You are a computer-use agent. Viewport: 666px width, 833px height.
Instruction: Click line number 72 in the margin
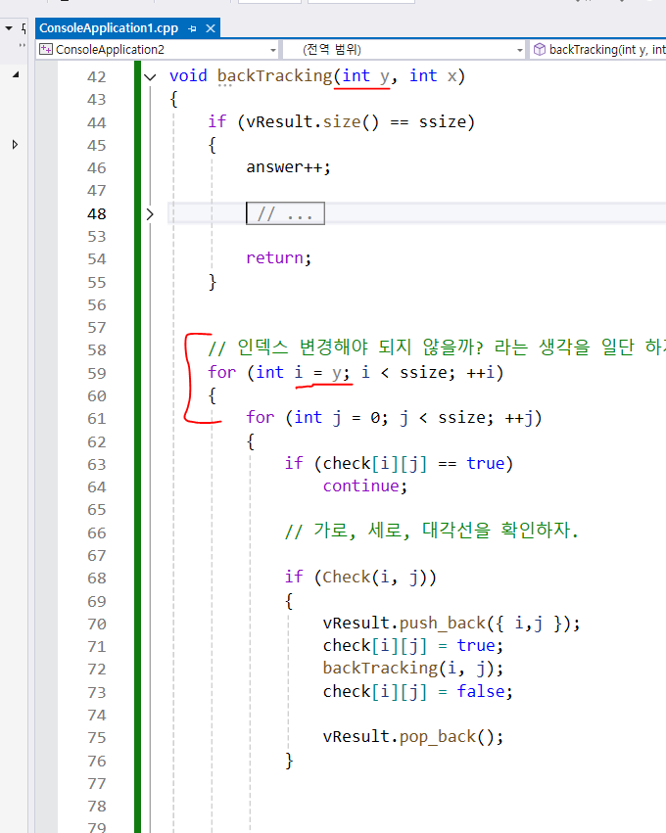point(97,669)
